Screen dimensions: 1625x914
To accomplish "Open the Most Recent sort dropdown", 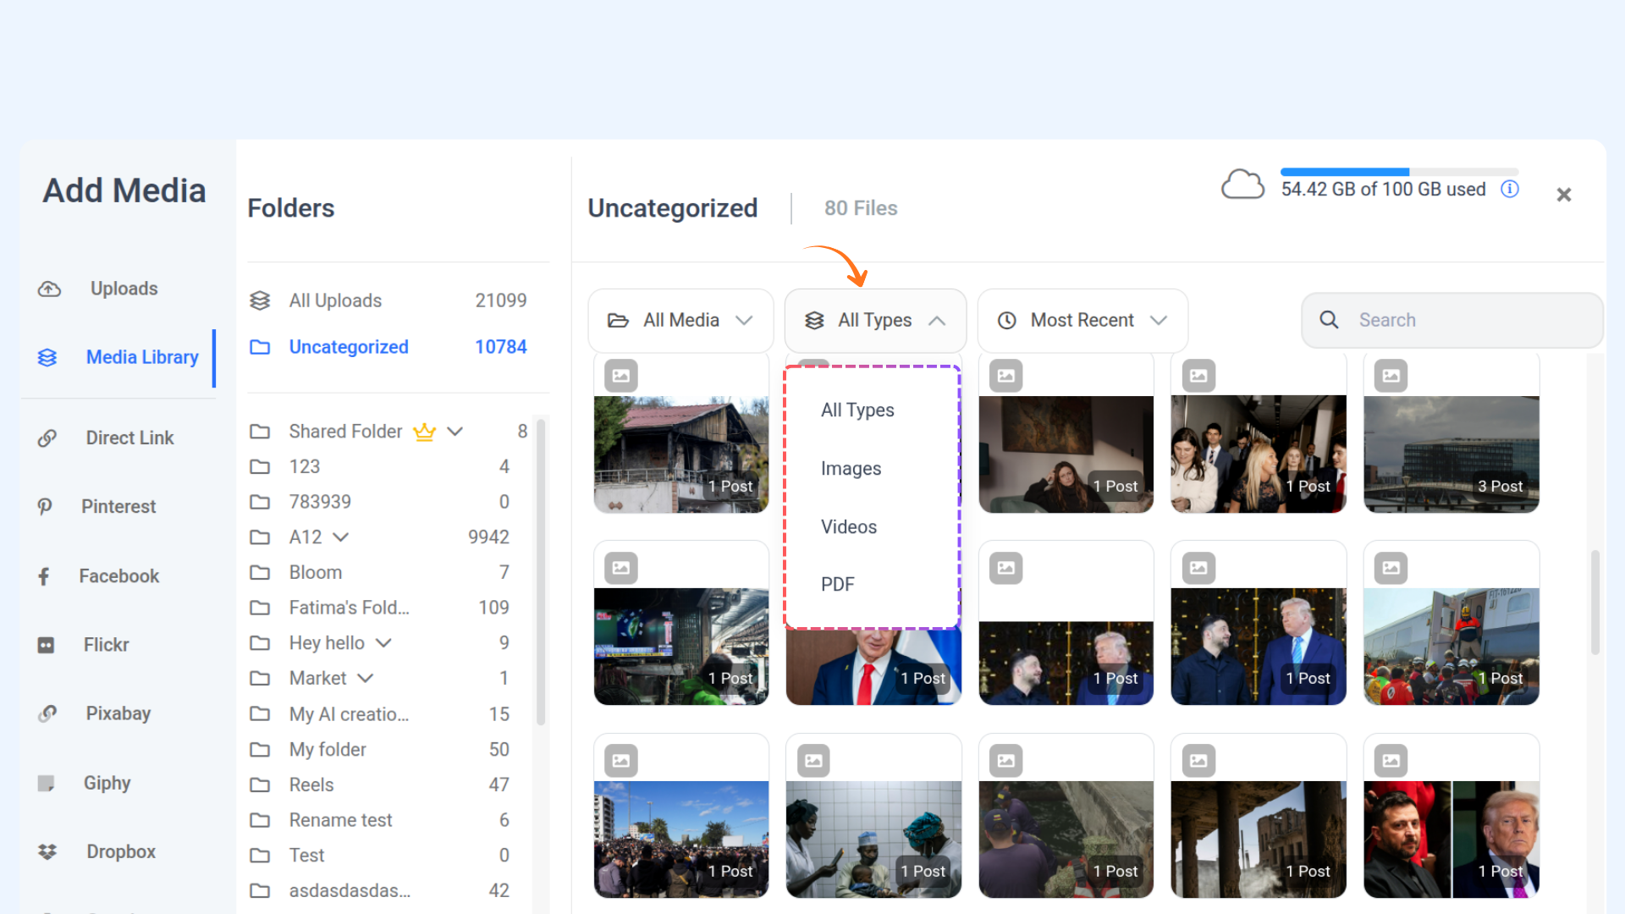I will (1082, 321).
